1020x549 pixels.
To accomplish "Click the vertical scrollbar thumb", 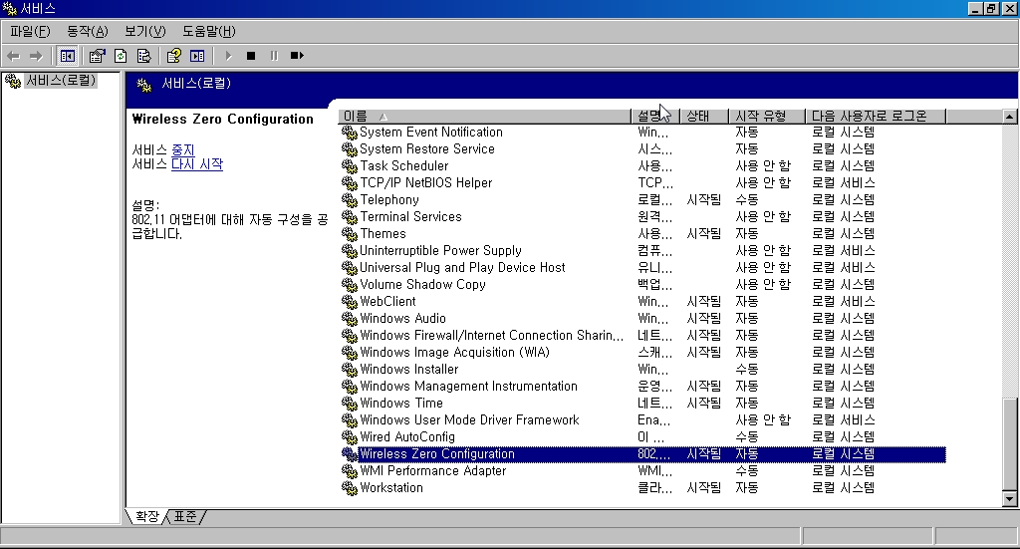I will (1010, 443).
